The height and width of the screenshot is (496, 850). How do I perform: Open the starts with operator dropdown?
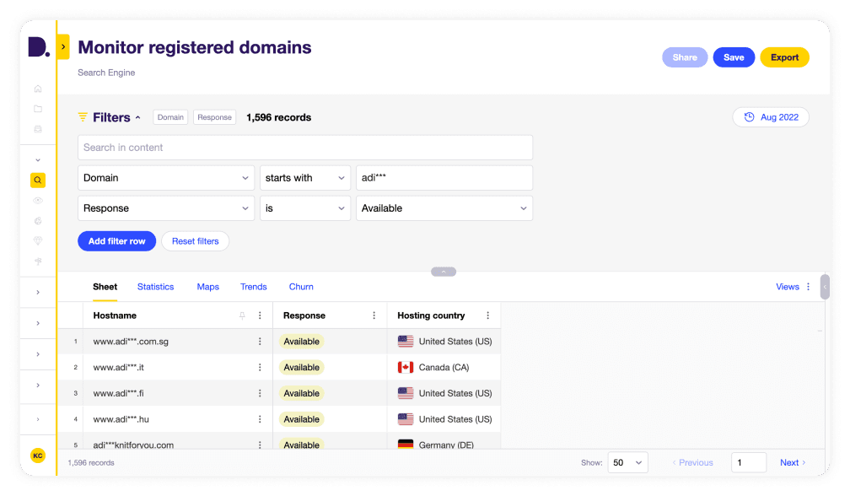coord(305,178)
